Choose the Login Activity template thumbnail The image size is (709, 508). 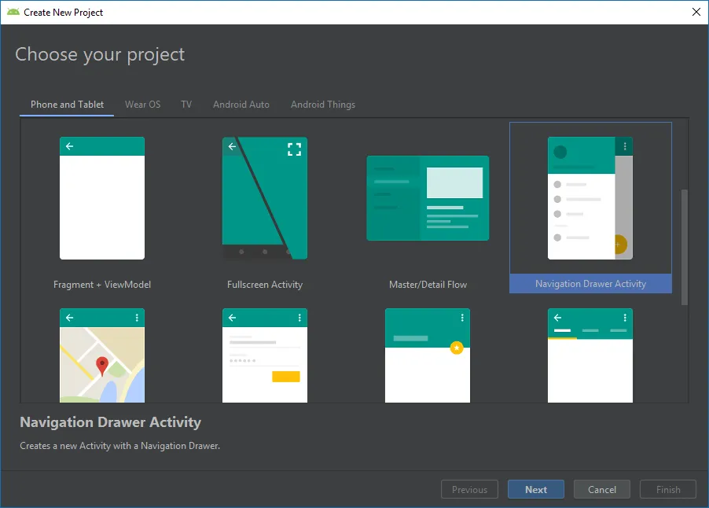coord(265,355)
